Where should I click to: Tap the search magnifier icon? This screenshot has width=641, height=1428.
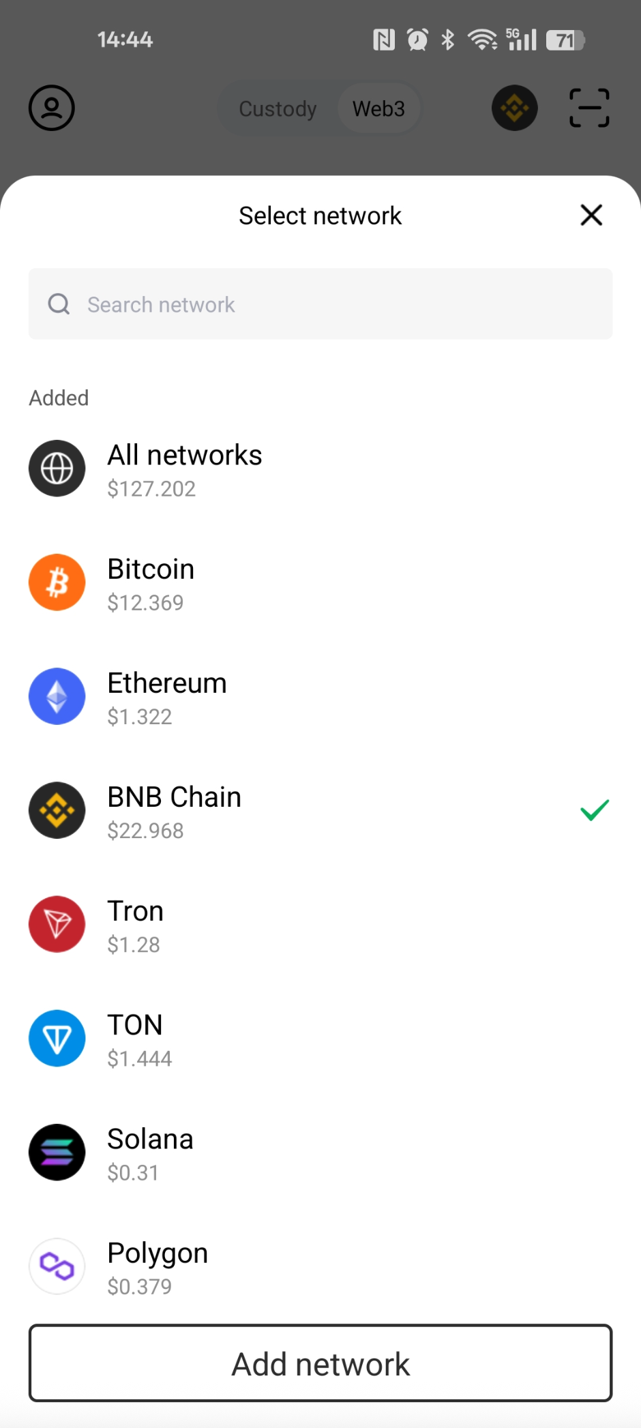tap(59, 304)
